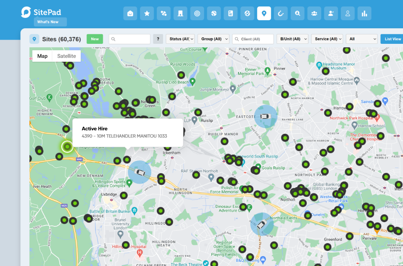403x266 pixels.
Task: Open the bar chart reports icon
Action: click(x=364, y=13)
